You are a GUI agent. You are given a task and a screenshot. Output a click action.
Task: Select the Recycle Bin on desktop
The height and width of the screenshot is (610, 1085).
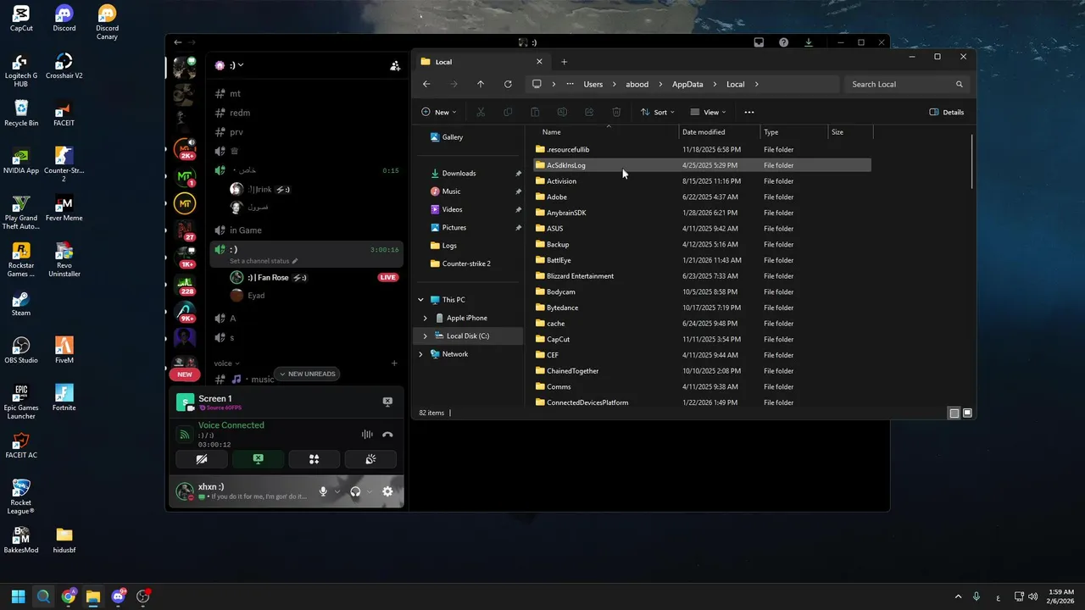pos(21,114)
